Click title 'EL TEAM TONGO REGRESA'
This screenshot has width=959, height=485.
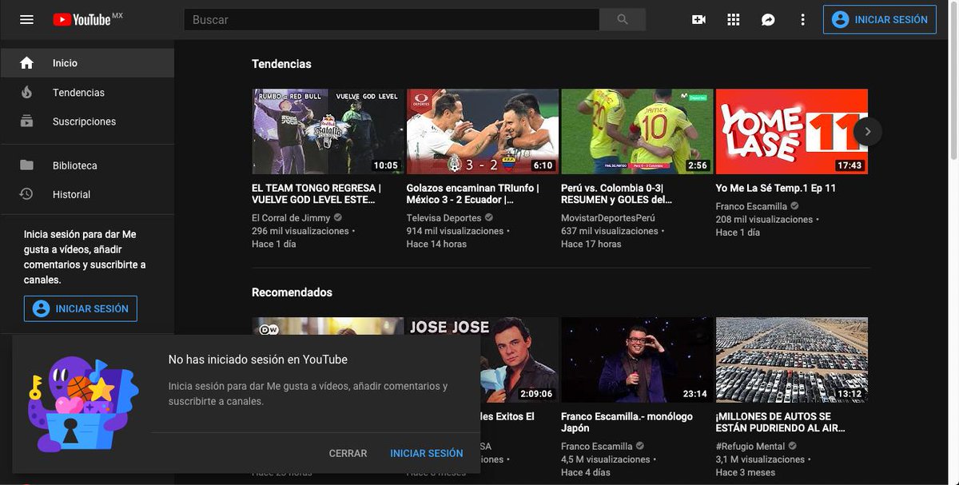tap(316, 194)
